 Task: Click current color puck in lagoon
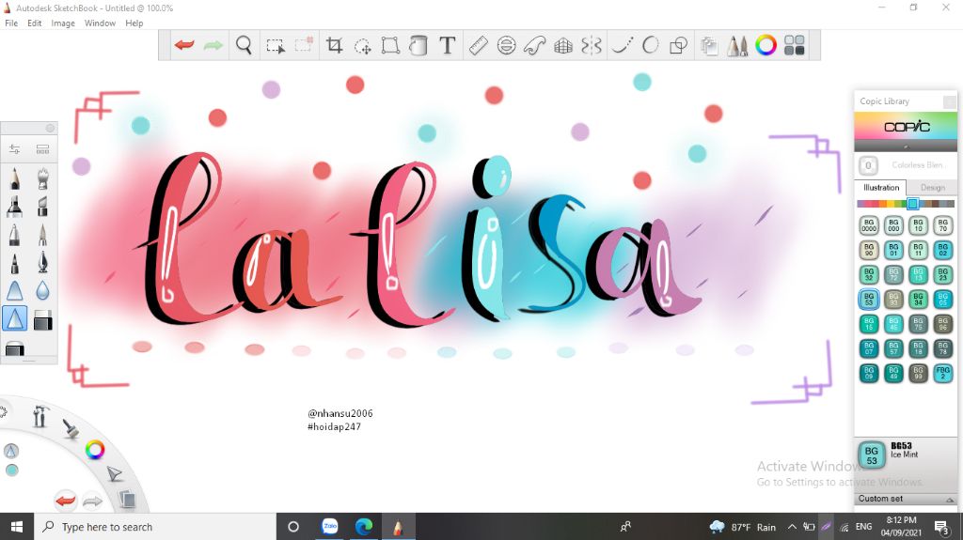11,471
